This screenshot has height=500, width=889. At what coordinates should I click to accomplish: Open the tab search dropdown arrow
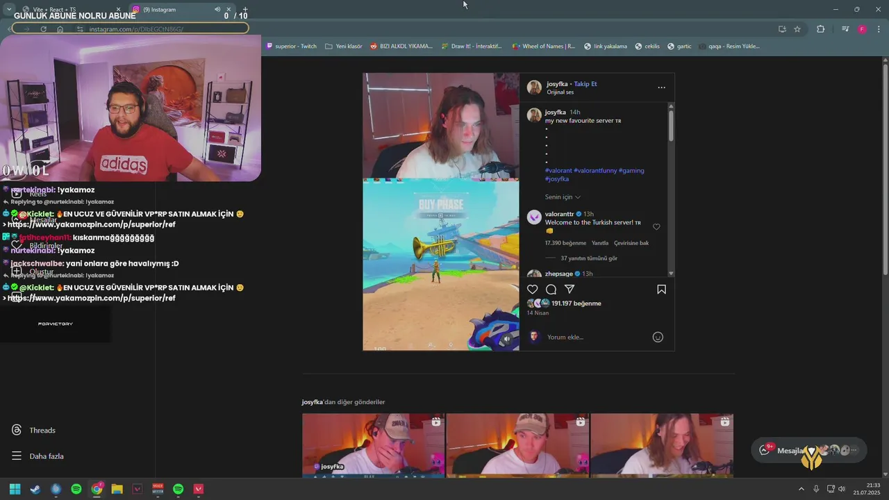pos(8,9)
